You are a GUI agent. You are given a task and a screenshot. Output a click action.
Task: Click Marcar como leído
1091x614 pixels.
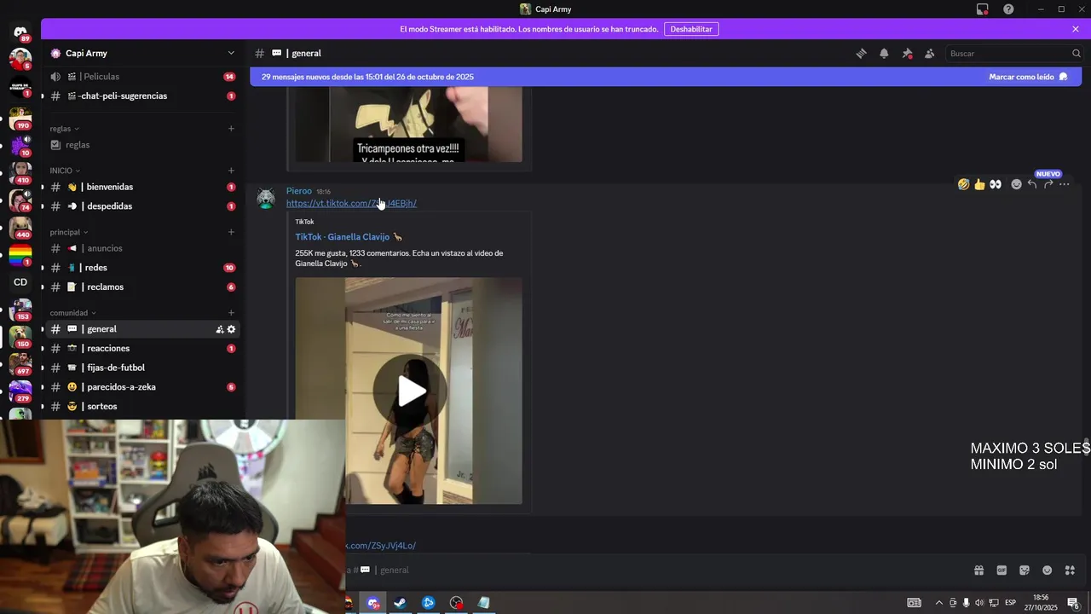(x=1028, y=77)
